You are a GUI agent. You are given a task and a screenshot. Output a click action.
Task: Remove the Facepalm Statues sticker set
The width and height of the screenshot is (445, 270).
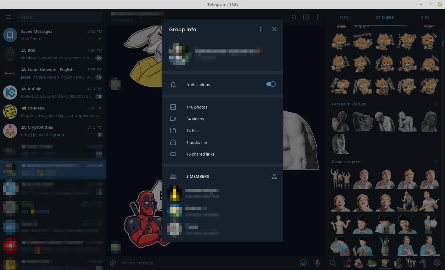click(436, 104)
